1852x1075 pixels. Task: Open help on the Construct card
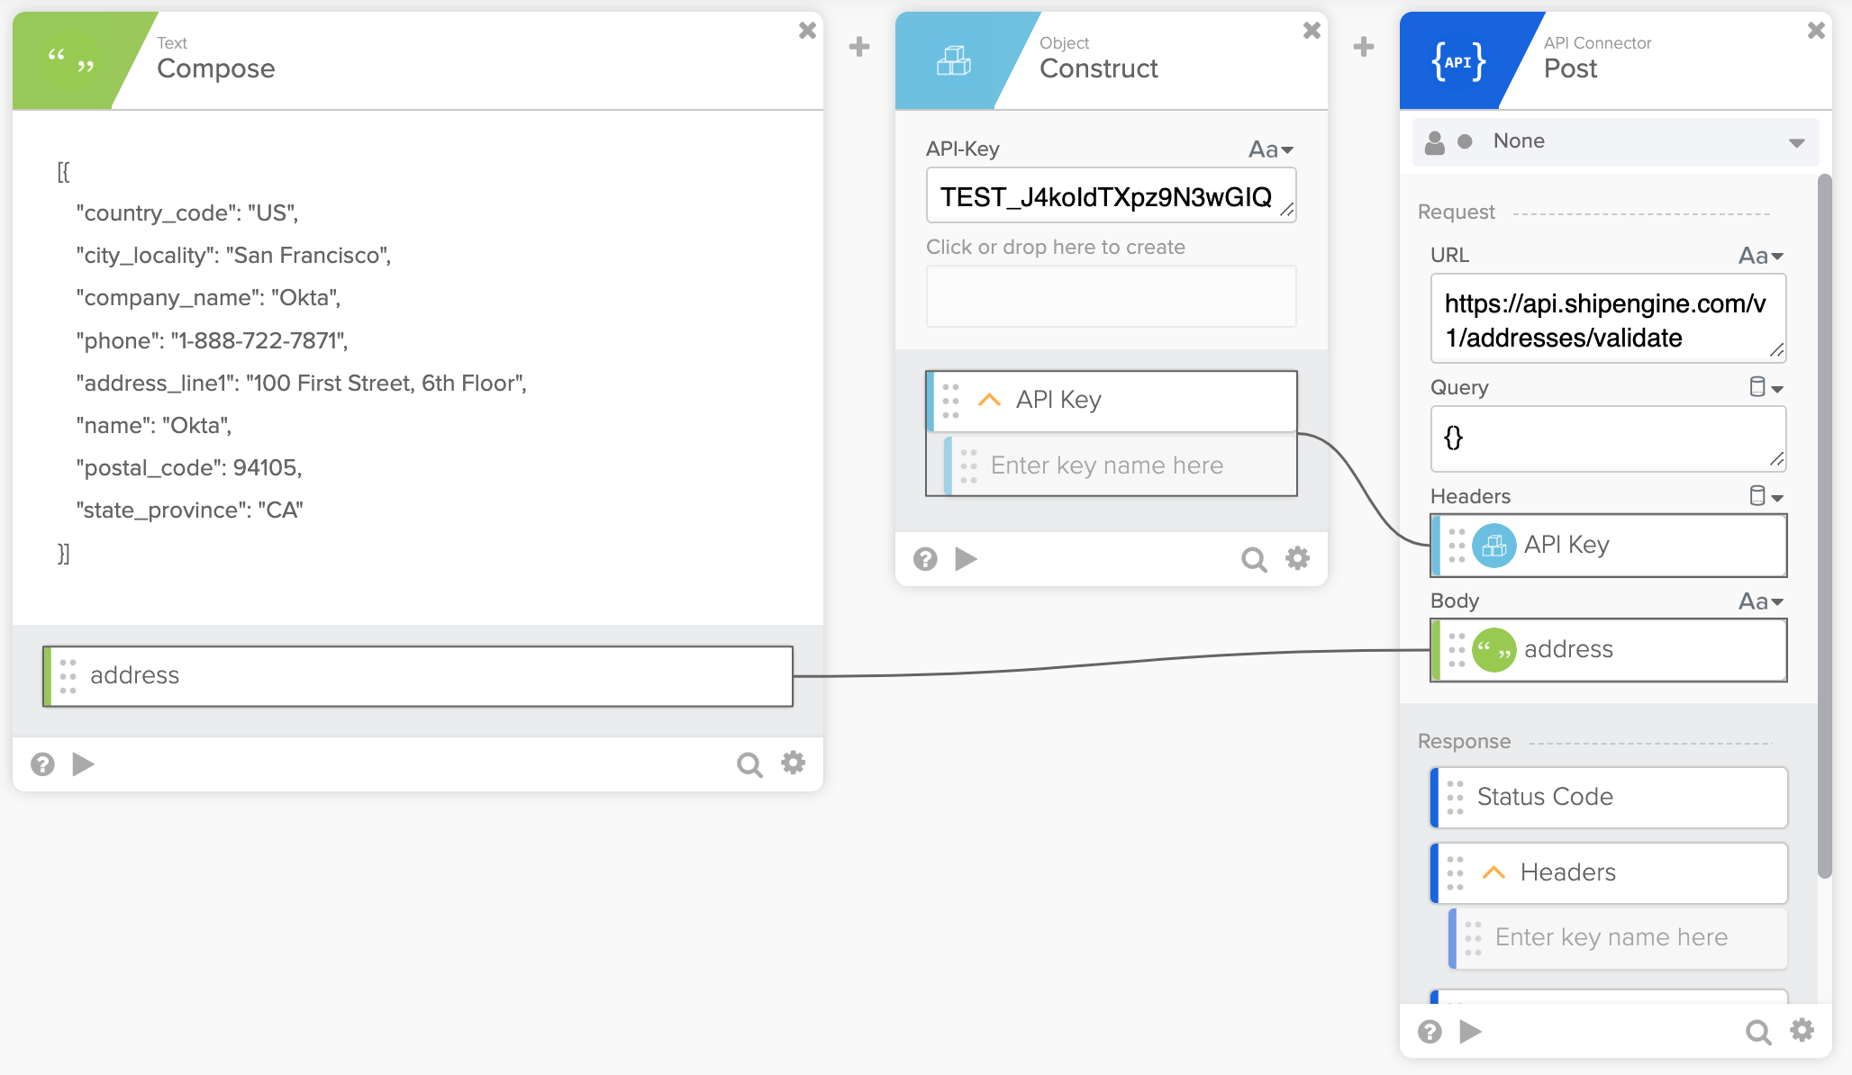[925, 559]
